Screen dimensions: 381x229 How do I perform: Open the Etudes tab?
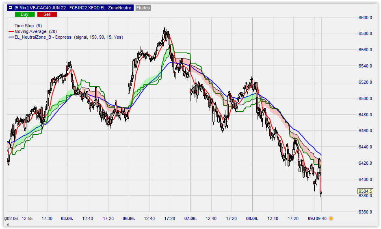(143, 8)
